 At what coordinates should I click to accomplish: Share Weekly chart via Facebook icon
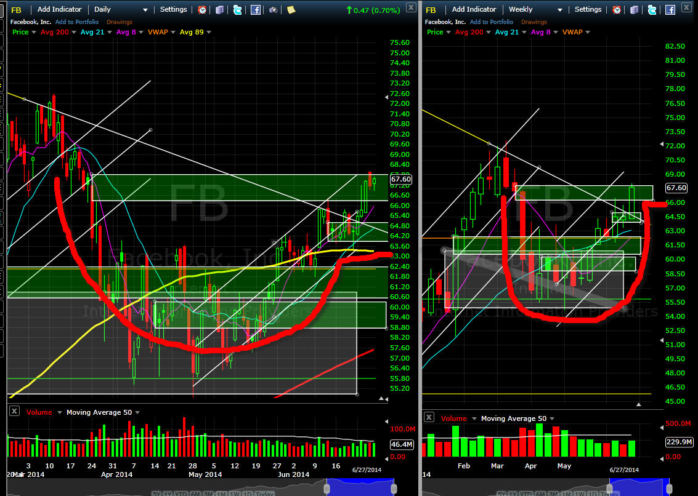pos(670,9)
